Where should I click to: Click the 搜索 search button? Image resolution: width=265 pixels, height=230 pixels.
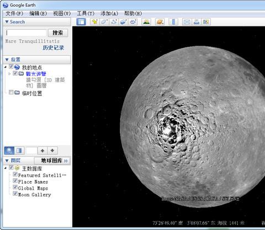point(58,33)
